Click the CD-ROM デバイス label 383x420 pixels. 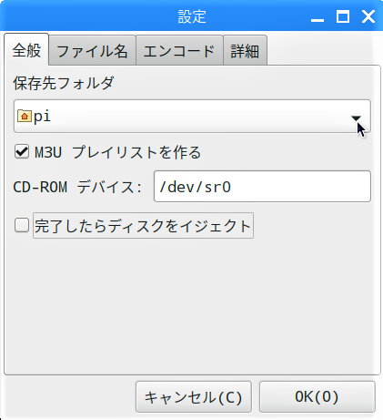tap(77, 187)
